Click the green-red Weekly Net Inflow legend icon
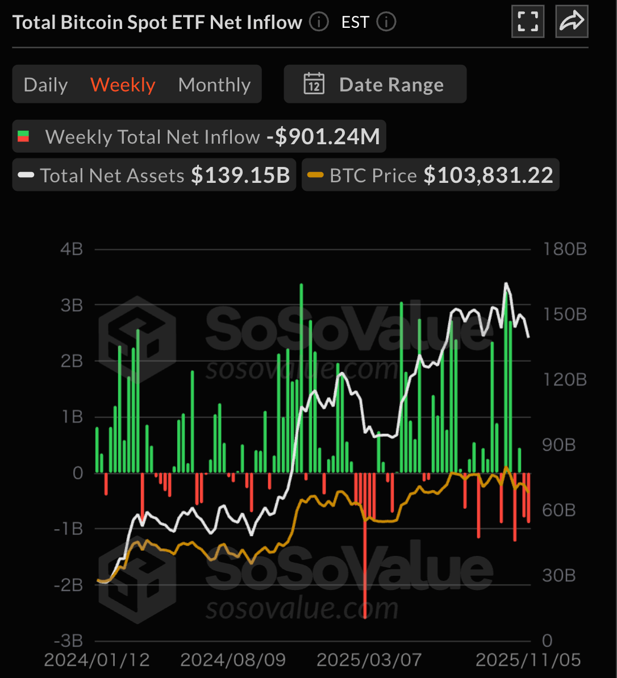The width and height of the screenshot is (617, 678). click(x=23, y=137)
